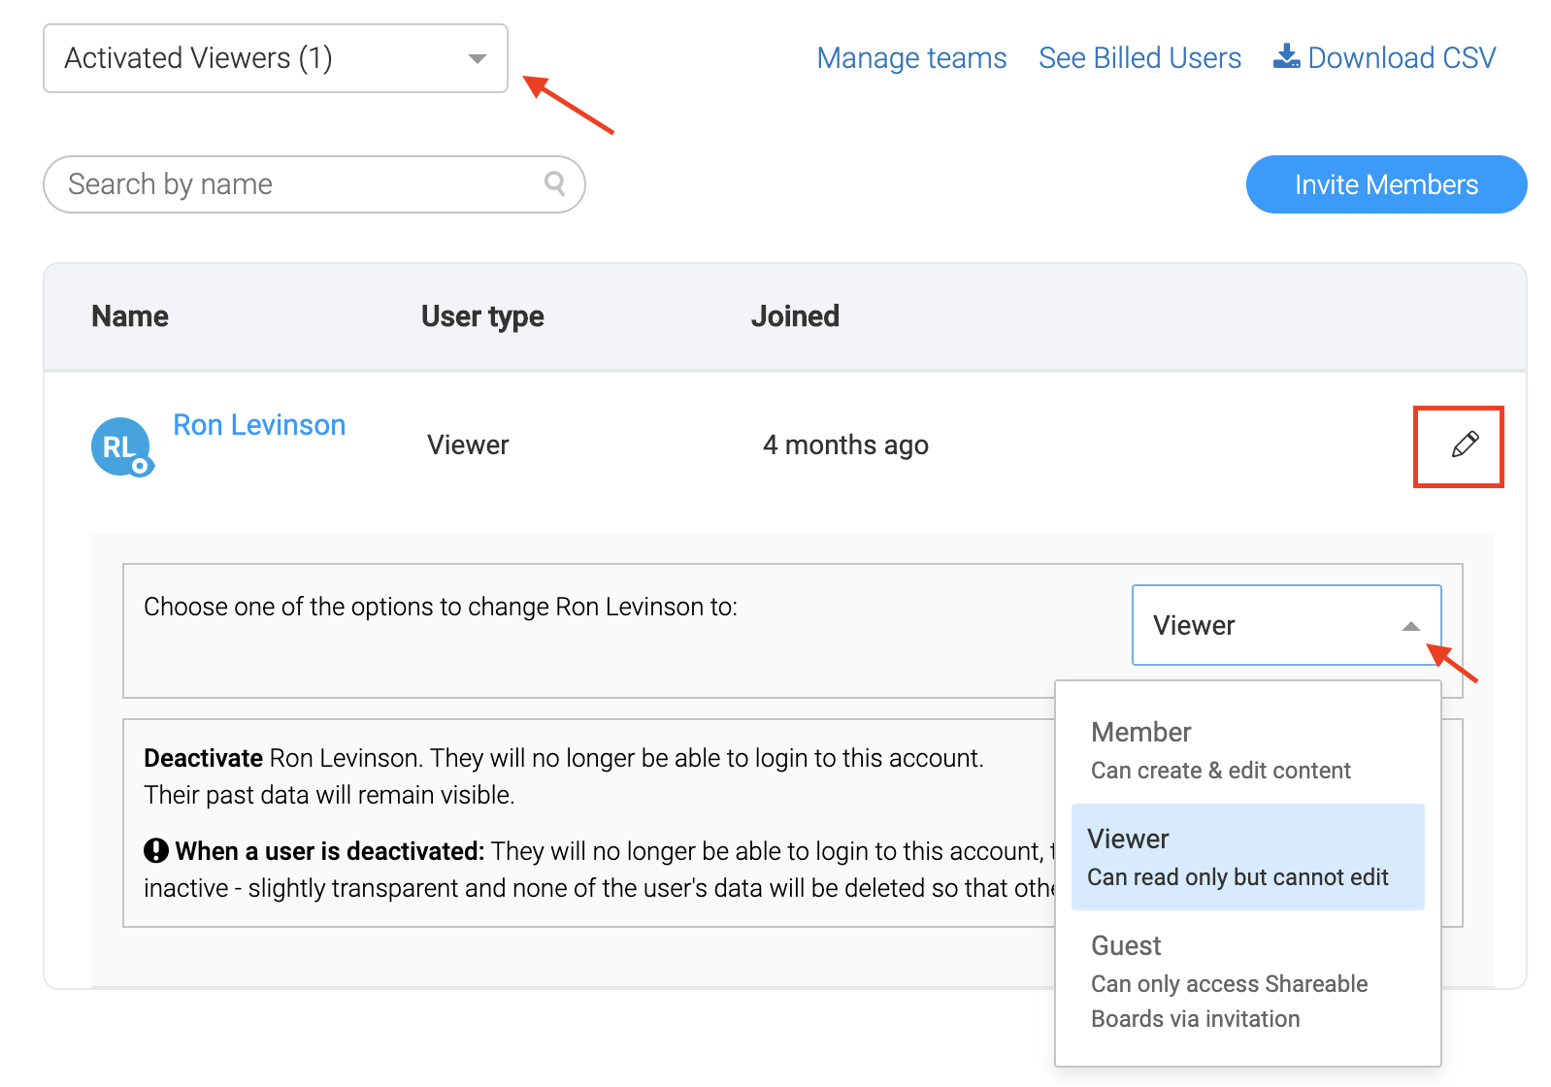The image size is (1551, 1087).
Task: Click the Joined column header
Action: pos(795,316)
